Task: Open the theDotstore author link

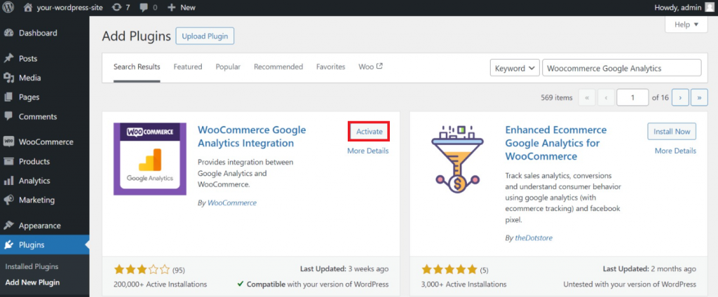Action: pos(533,238)
